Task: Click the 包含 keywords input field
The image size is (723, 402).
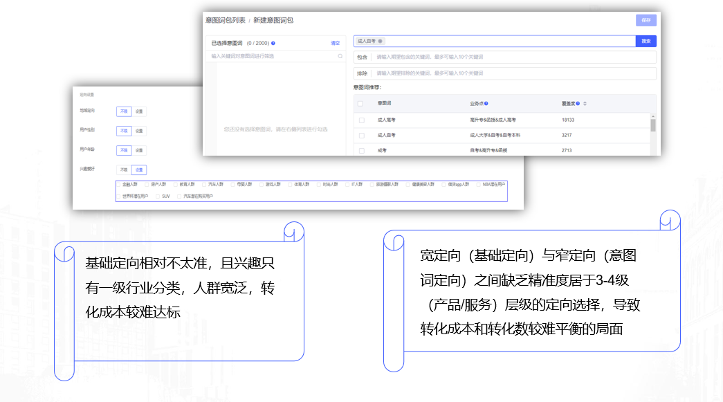Action: click(x=512, y=57)
